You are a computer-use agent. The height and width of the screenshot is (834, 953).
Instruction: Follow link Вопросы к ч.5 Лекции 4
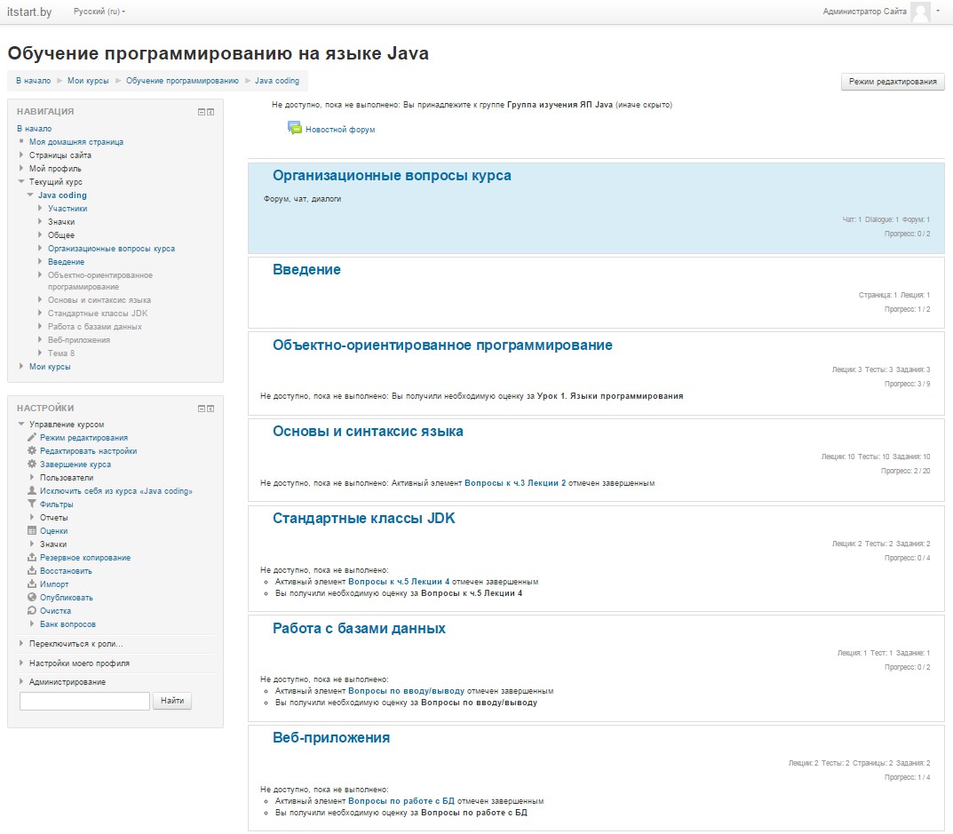point(399,582)
